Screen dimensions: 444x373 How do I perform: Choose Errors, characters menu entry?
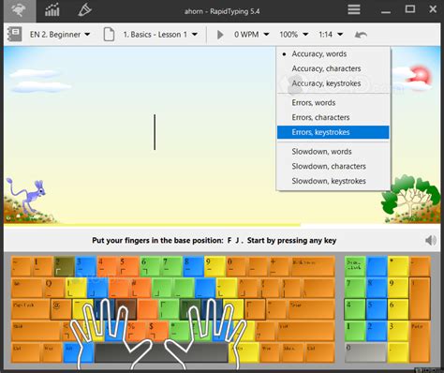pos(333,117)
